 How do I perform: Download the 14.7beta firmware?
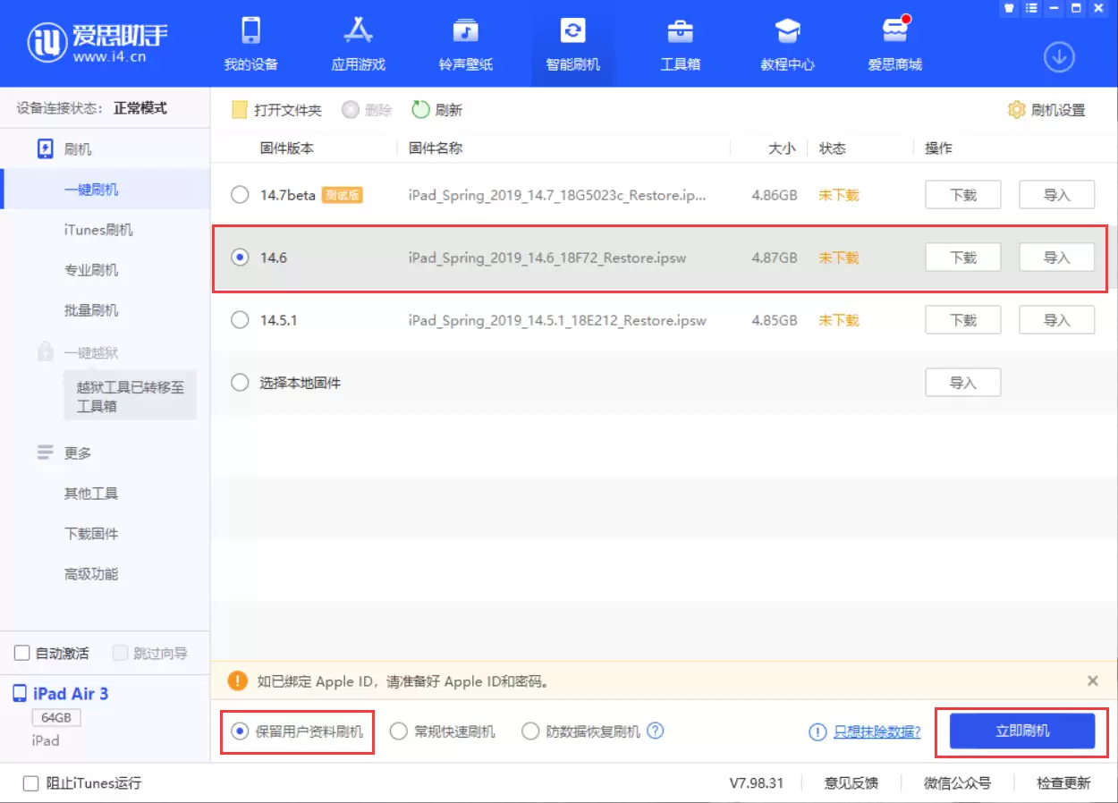962,195
